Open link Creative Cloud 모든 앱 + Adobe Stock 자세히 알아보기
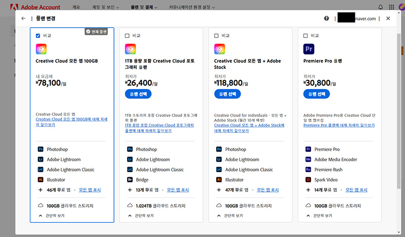 tap(249, 128)
